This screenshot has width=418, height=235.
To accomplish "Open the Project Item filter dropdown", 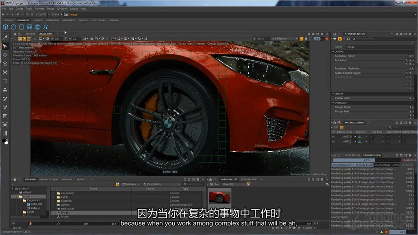I will click(x=162, y=184).
